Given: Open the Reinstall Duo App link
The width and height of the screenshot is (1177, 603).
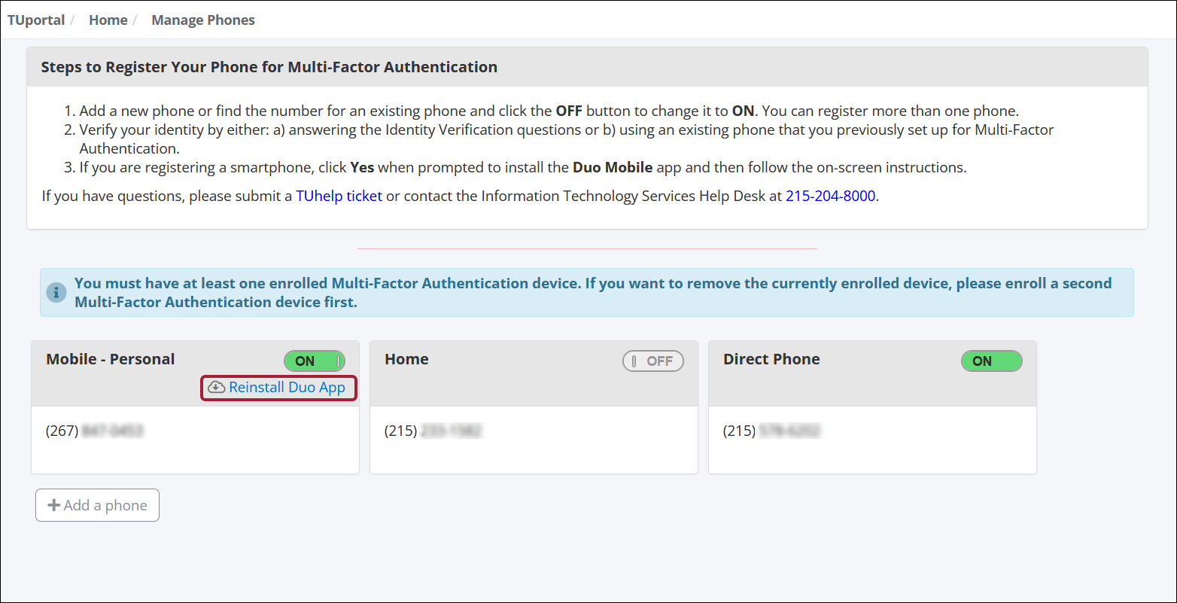Looking at the screenshot, I should (286, 387).
